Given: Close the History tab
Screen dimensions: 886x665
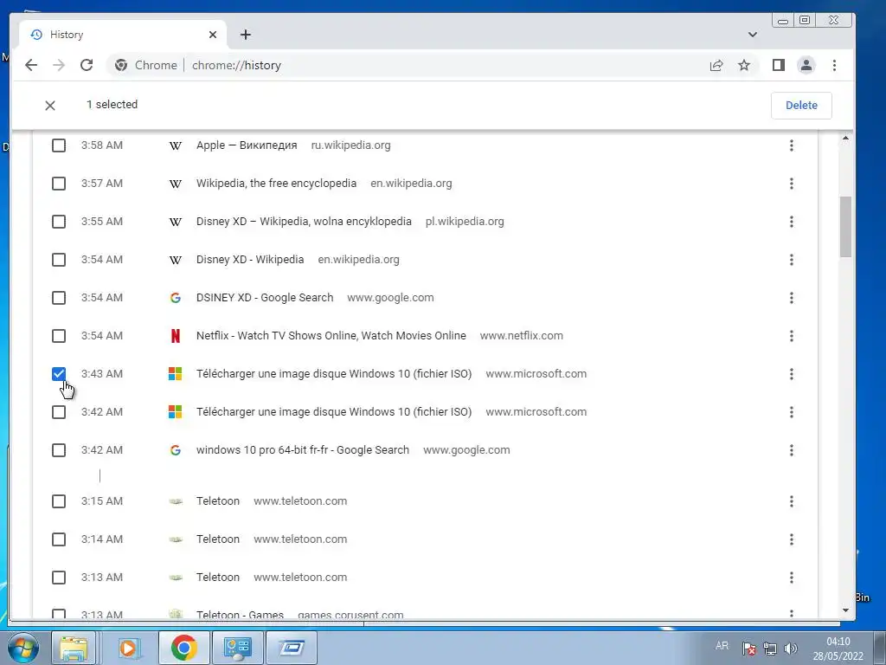Looking at the screenshot, I should [213, 35].
